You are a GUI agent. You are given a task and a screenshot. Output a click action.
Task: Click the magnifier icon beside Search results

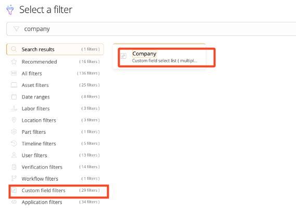click(x=14, y=49)
